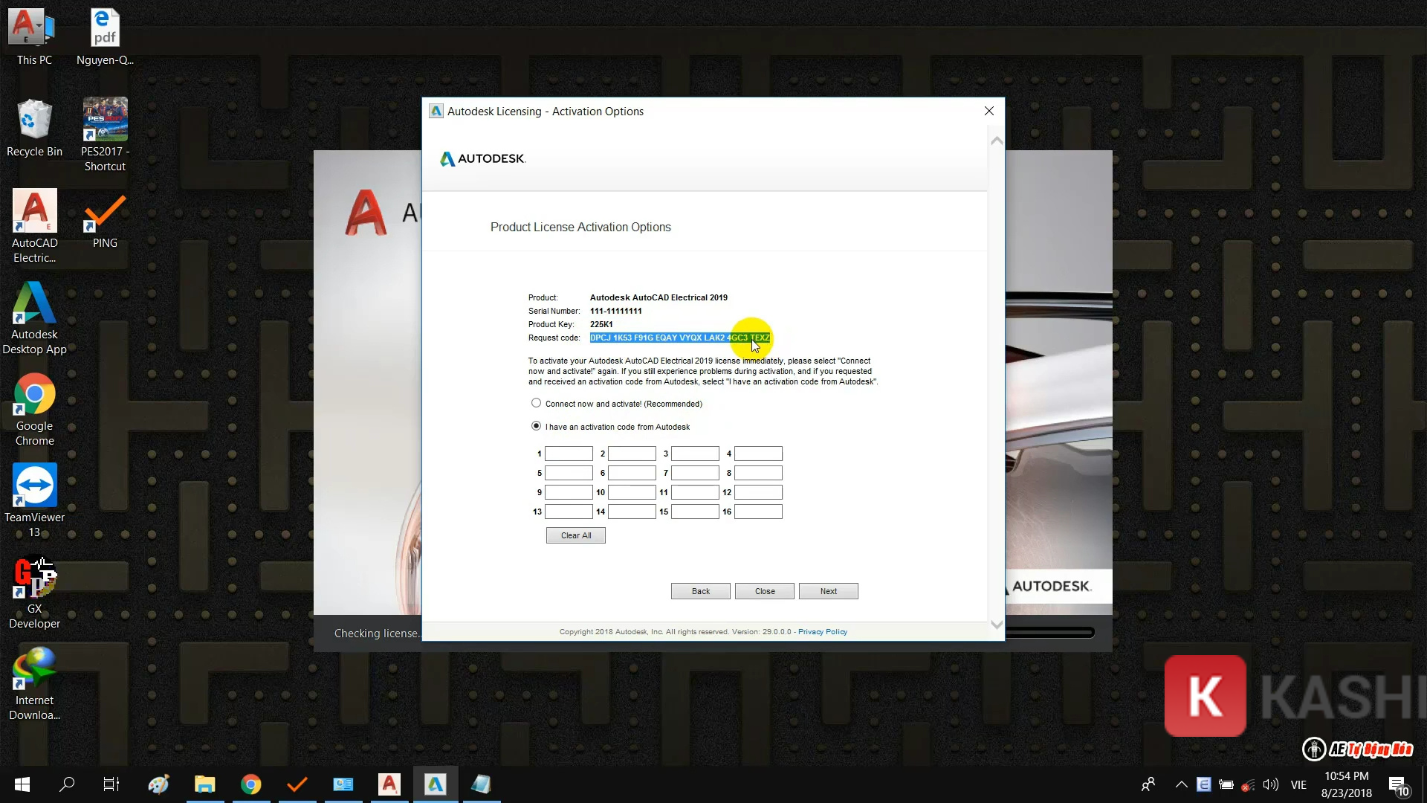Screen dimensions: 1427x803
Task: Open TeamViewer 13 desktop shortcut
Action: click(x=34, y=501)
